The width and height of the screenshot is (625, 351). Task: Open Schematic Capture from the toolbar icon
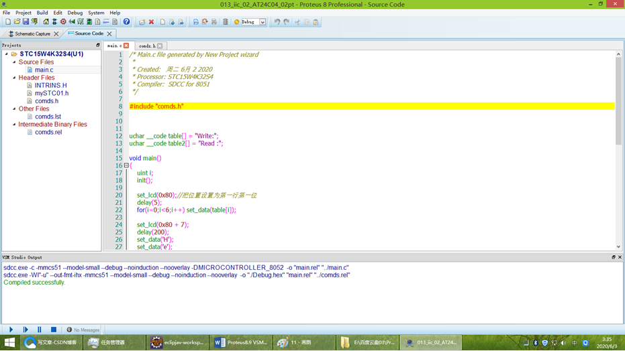[54, 22]
